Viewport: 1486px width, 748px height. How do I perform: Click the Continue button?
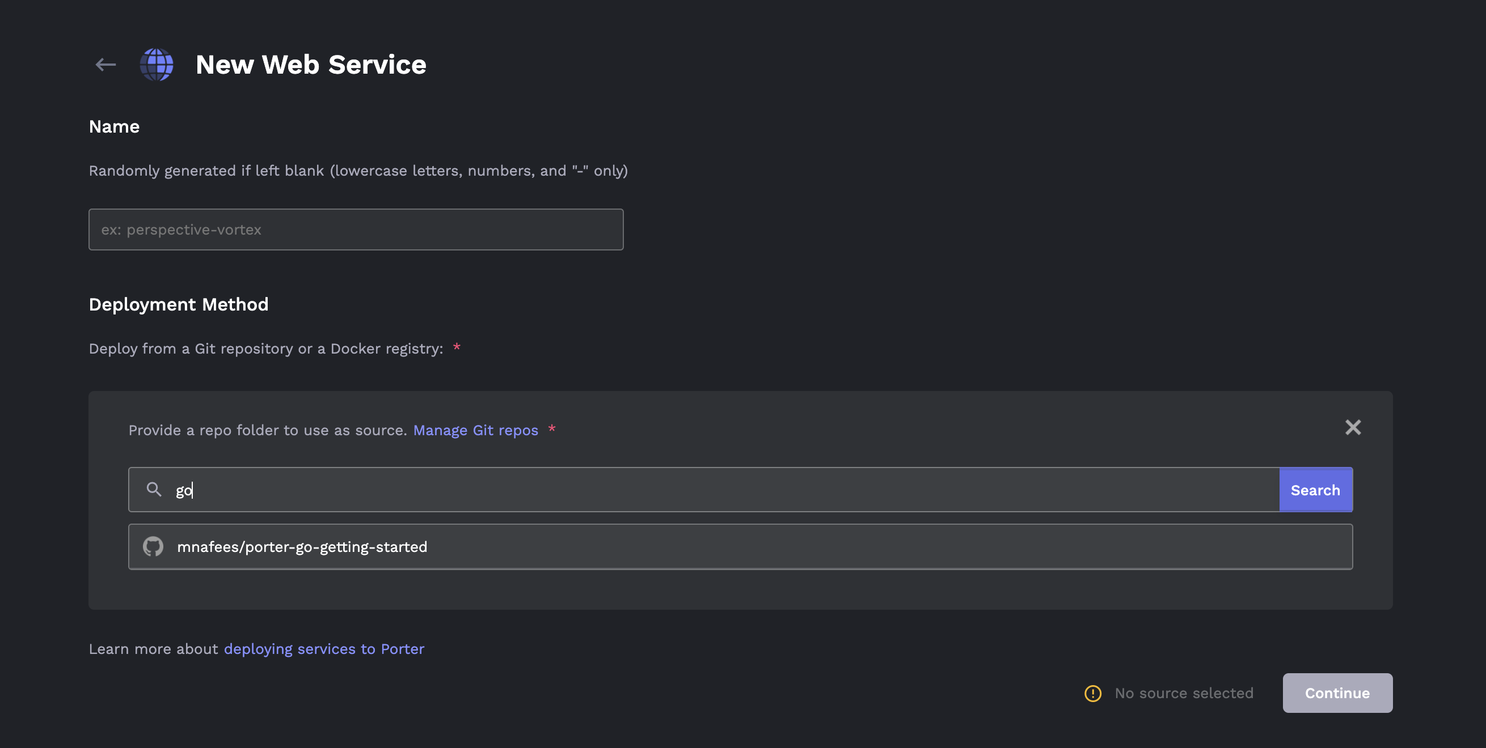(1337, 692)
